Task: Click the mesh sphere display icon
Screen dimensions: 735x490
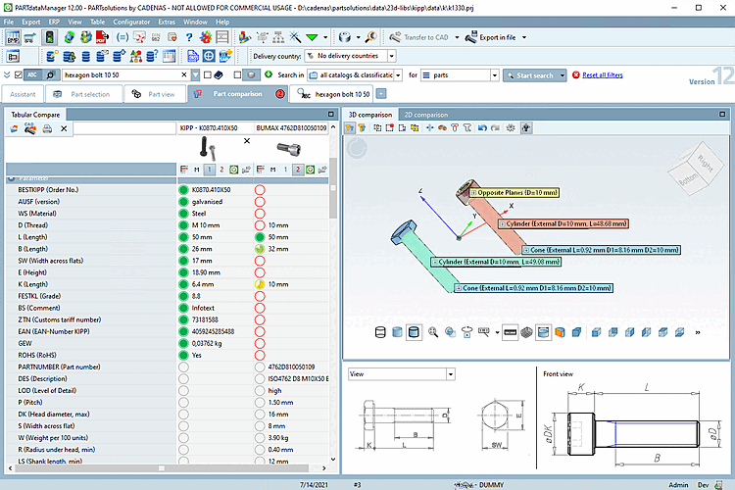Action: coord(527,332)
